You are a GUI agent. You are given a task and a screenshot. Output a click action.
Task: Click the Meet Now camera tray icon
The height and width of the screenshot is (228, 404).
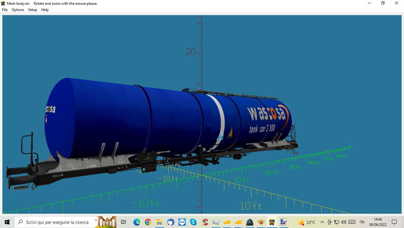tap(329, 222)
